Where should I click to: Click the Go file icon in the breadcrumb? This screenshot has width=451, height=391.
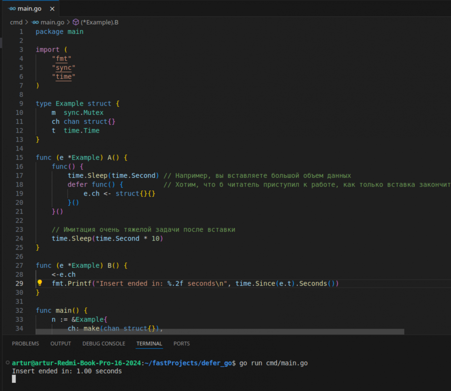click(x=35, y=22)
